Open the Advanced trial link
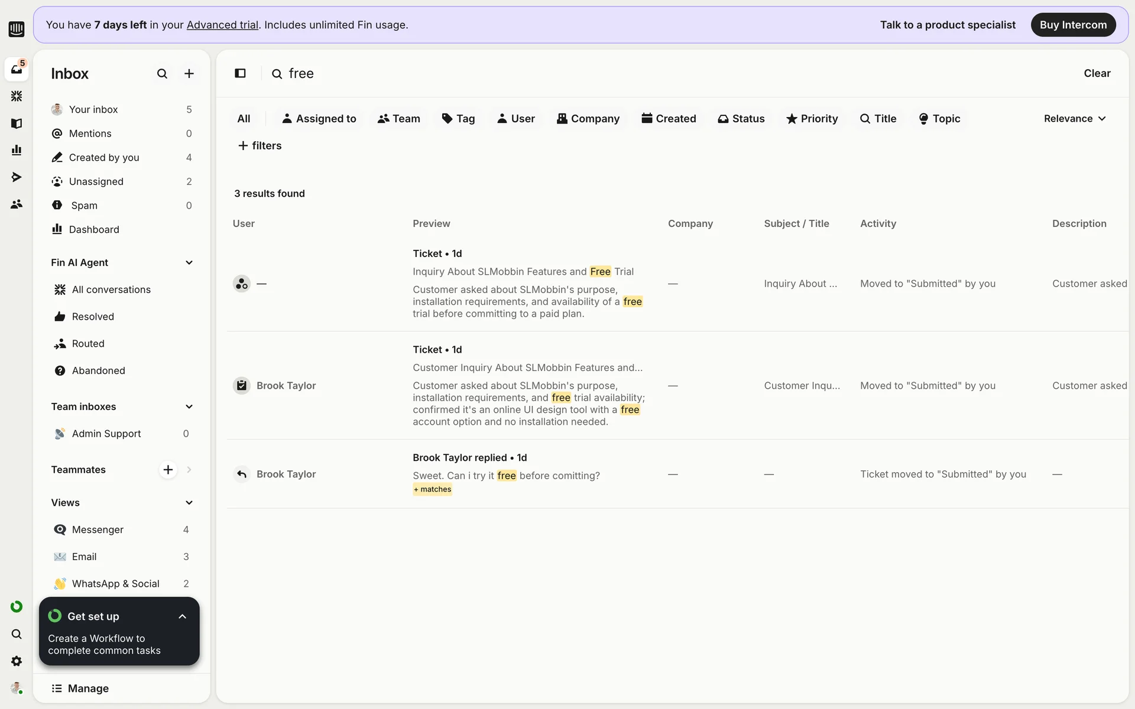Screen dimensions: 1135x709 222,25
